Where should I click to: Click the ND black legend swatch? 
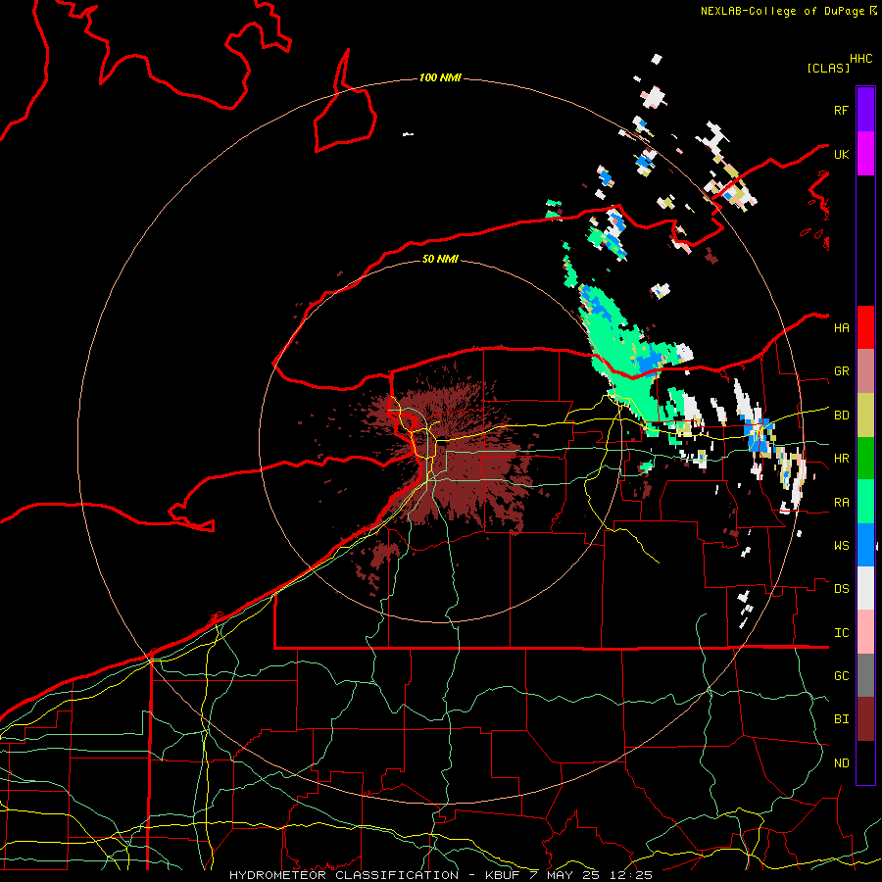(x=865, y=762)
